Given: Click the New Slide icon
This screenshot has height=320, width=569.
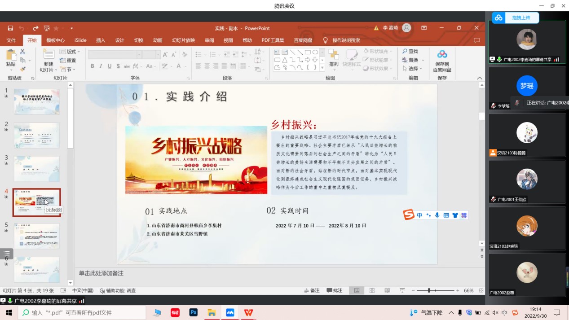Looking at the screenshot, I should (48, 56).
